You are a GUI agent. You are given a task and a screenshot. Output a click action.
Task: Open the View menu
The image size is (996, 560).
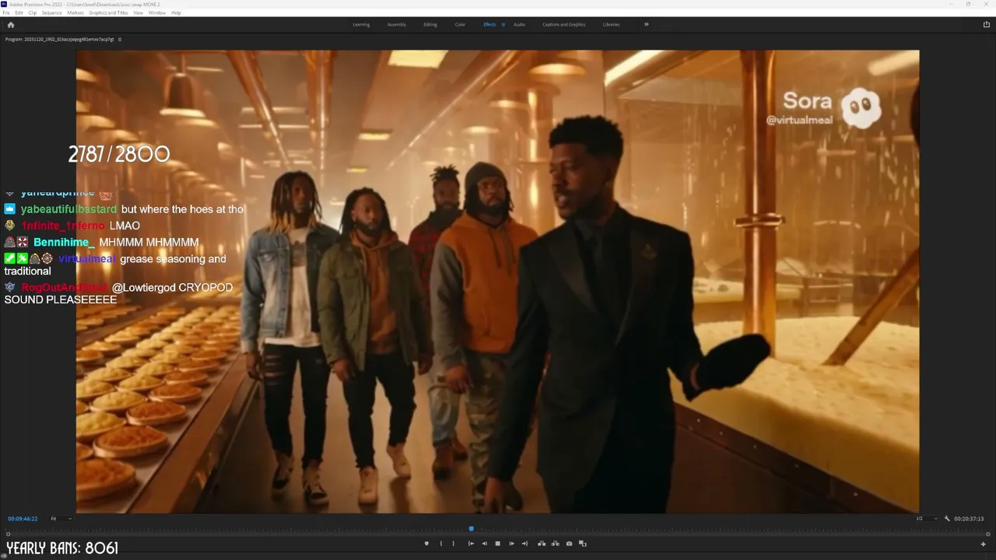139,13
